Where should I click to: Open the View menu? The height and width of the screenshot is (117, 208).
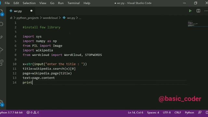(x=43, y=3)
